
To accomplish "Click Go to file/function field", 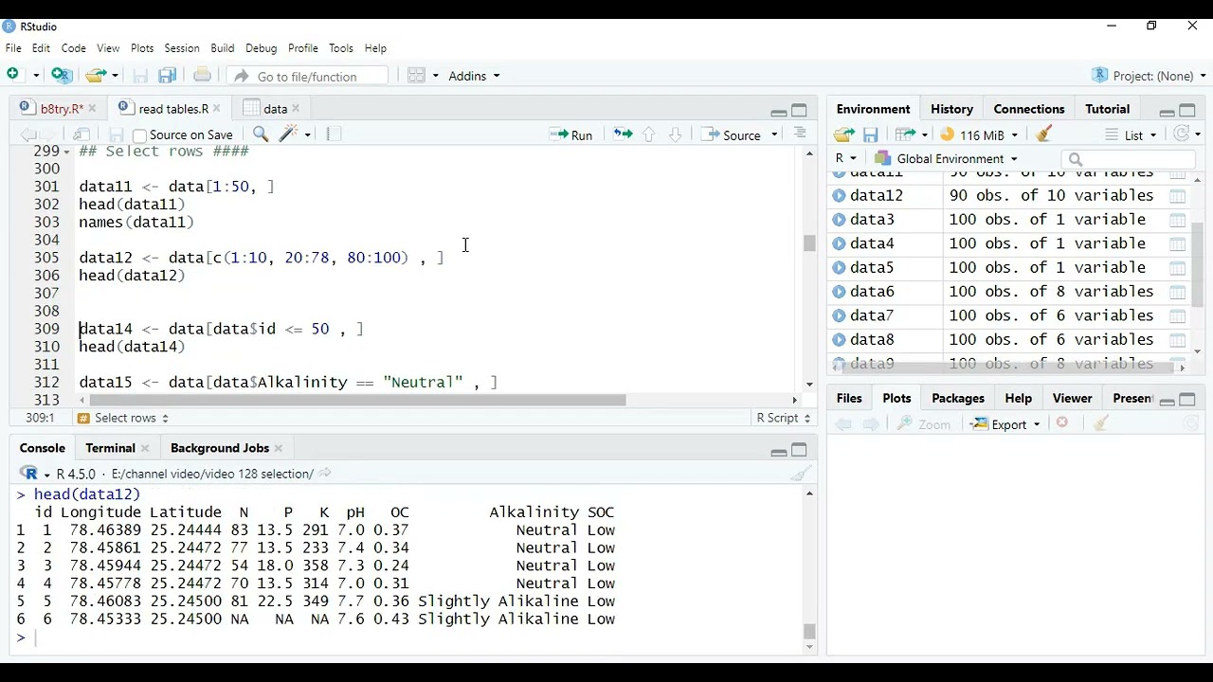I will click(309, 76).
